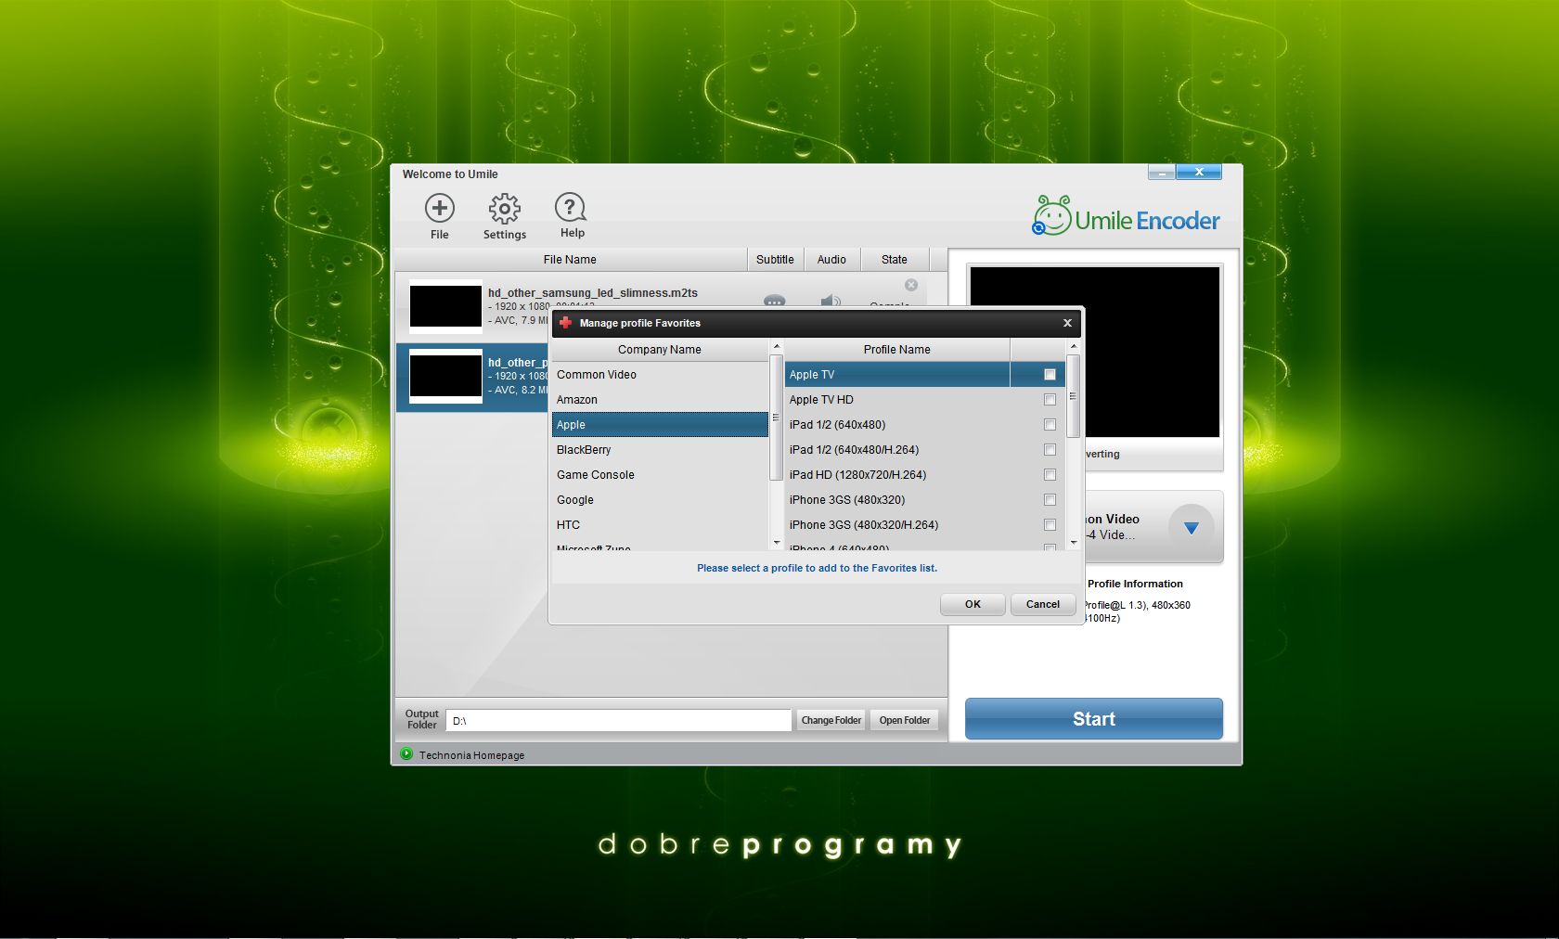Open the Help question mark icon
Image resolution: width=1559 pixels, height=939 pixels.
[x=571, y=208]
